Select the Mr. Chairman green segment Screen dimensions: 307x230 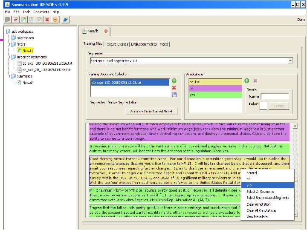coord(165,195)
